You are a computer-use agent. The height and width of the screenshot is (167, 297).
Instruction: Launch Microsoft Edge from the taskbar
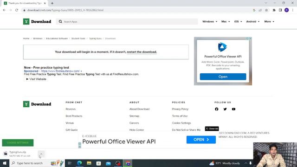79,163
